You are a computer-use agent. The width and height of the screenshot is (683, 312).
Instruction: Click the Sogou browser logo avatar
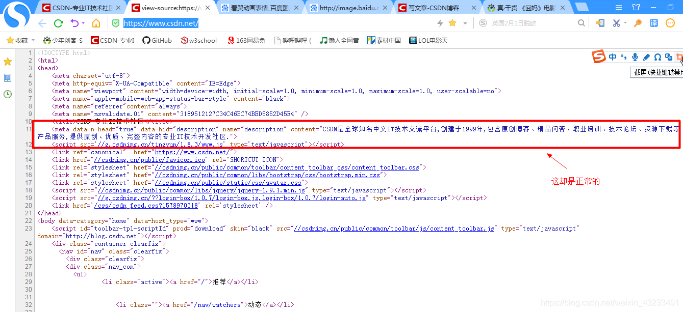click(x=17, y=15)
